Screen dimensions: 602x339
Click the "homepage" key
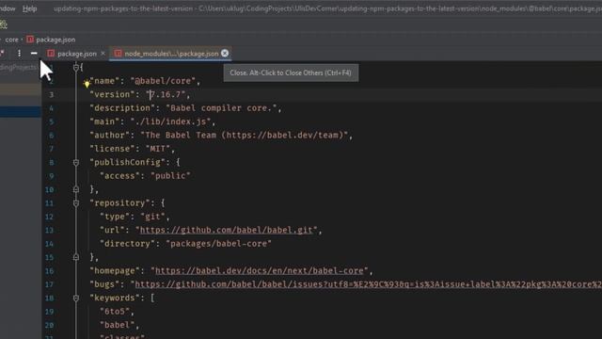115,270
